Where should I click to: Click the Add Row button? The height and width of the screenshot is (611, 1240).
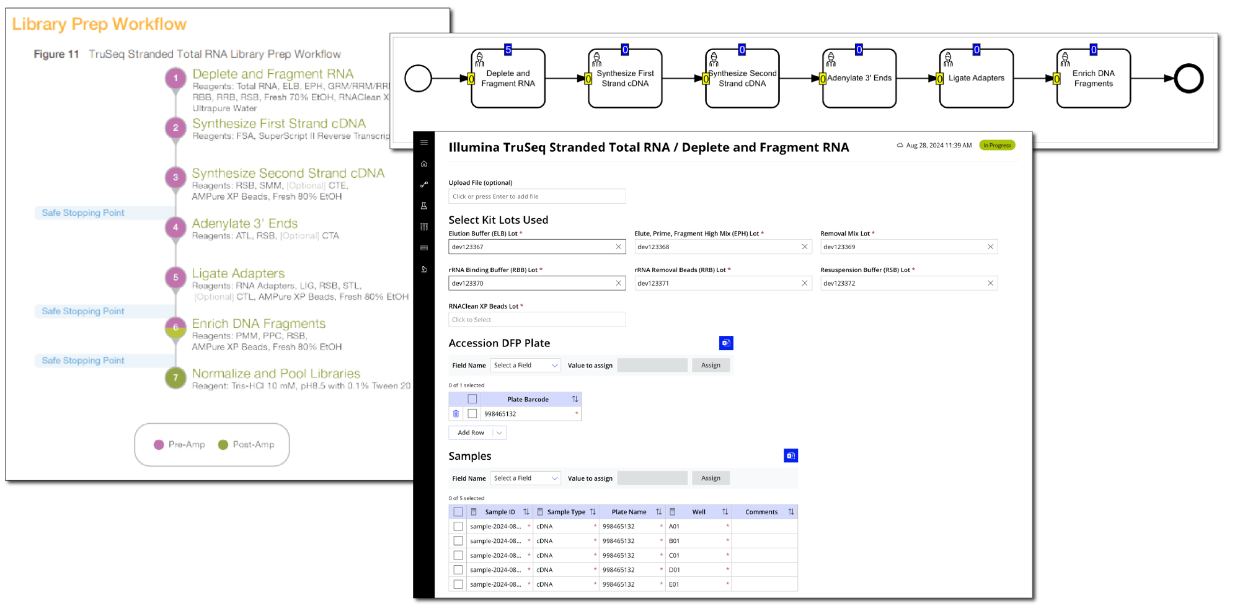pyautogui.click(x=471, y=433)
